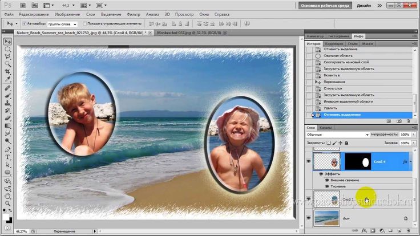
Task: Select the Move tool in toolbox
Action: [8, 42]
